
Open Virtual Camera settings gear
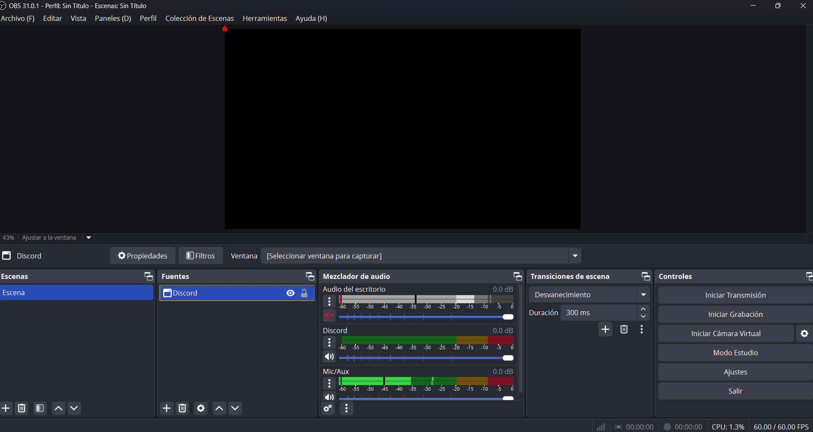click(x=804, y=333)
